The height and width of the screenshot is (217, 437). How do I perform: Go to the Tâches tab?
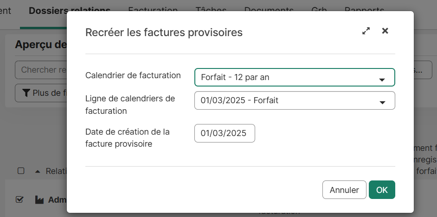click(x=211, y=10)
